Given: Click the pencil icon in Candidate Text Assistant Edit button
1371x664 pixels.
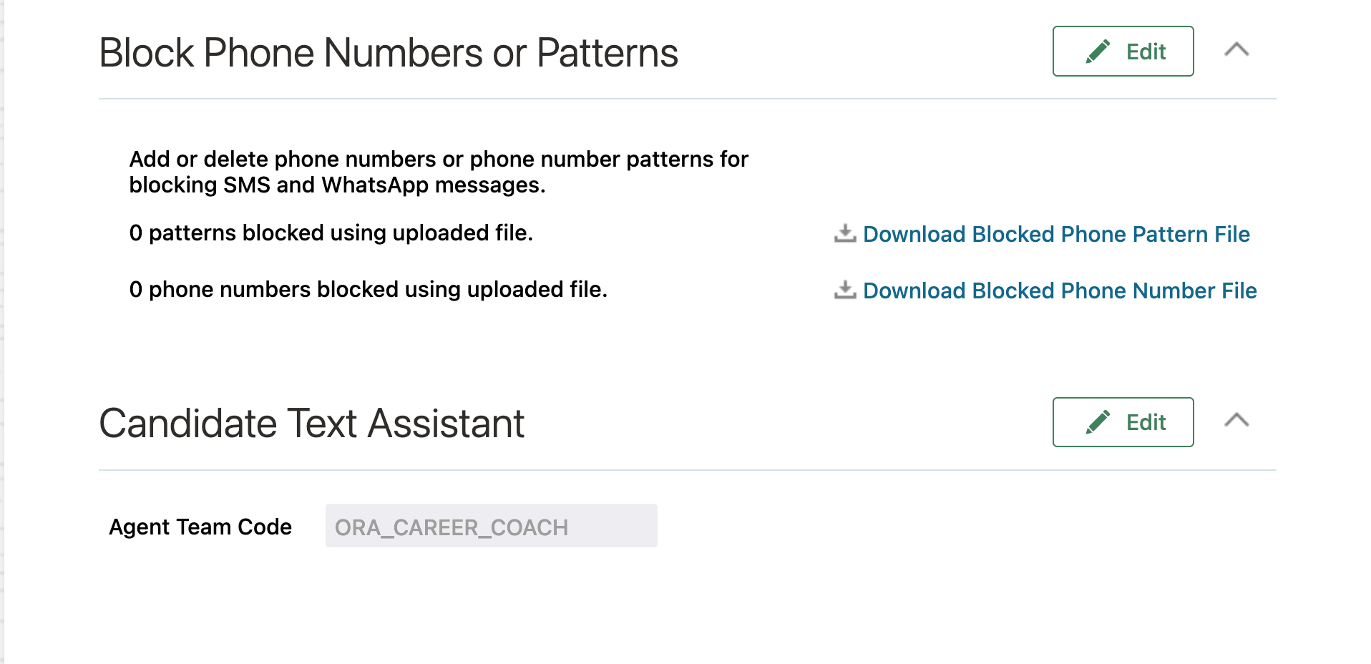Looking at the screenshot, I should [1097, 421].
